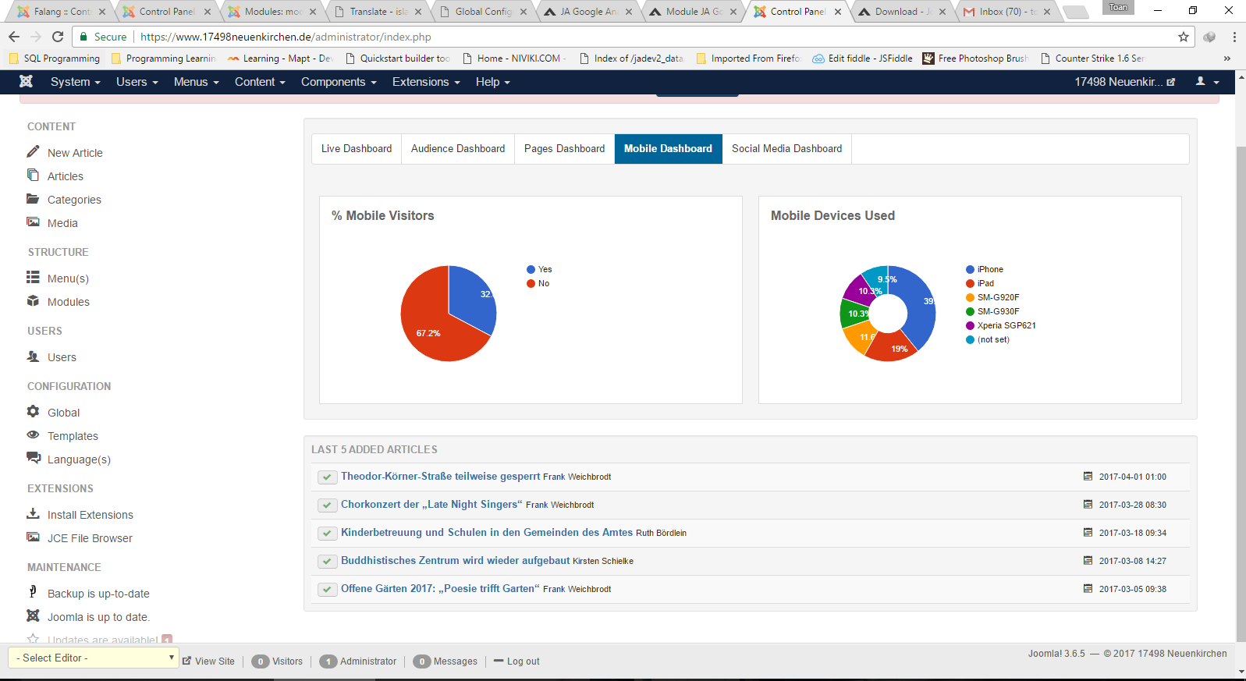Click the icon beside JCE File Browser
The width and height of the screenshot is (1246, 681).
pos(33,537)
